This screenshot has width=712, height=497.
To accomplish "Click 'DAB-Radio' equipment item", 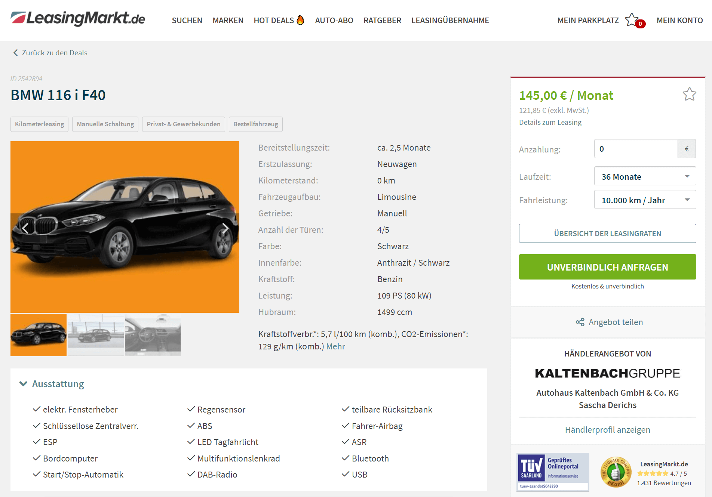I will coord(217,475).
